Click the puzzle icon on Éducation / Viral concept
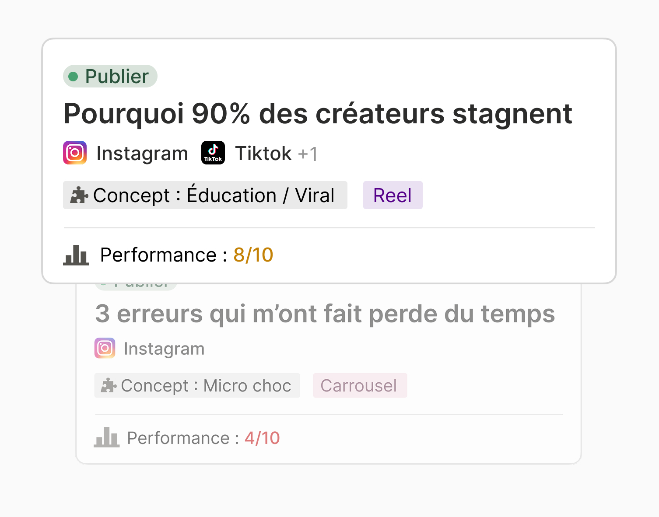Image resolution: width=659 pixels, height=517 pixels. click(79, 195)
